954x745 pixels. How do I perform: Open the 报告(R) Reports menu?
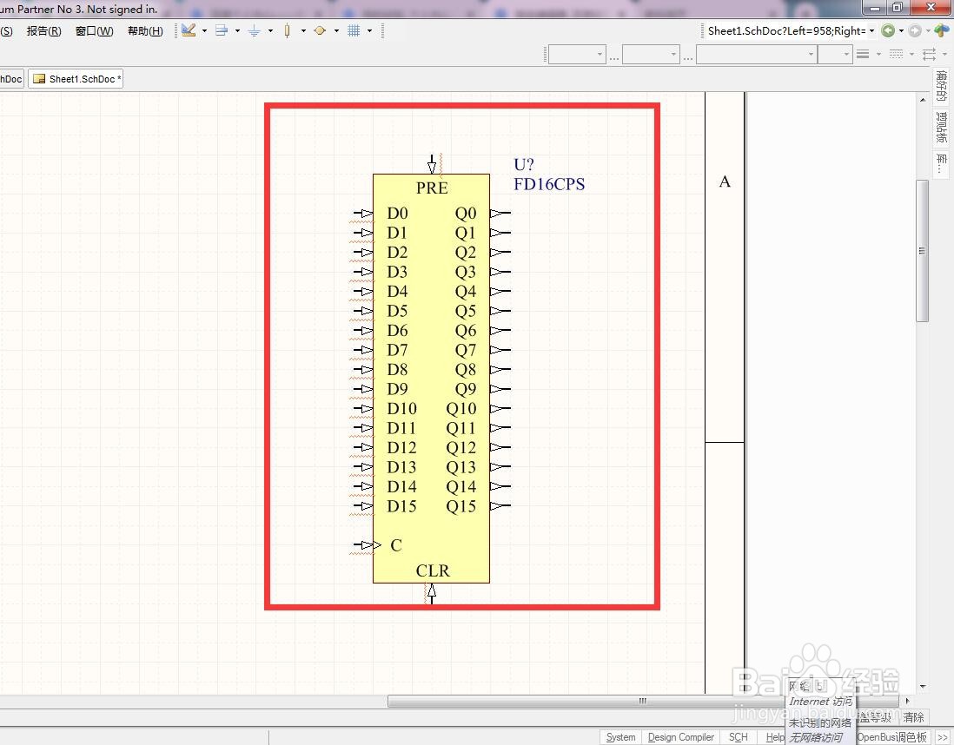coord(43,31)
